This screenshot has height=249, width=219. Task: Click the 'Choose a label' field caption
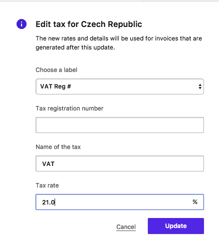coord(57,70)
